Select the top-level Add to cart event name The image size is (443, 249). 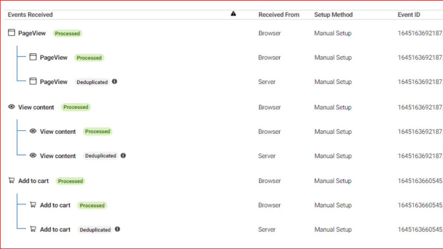point(34,181)
